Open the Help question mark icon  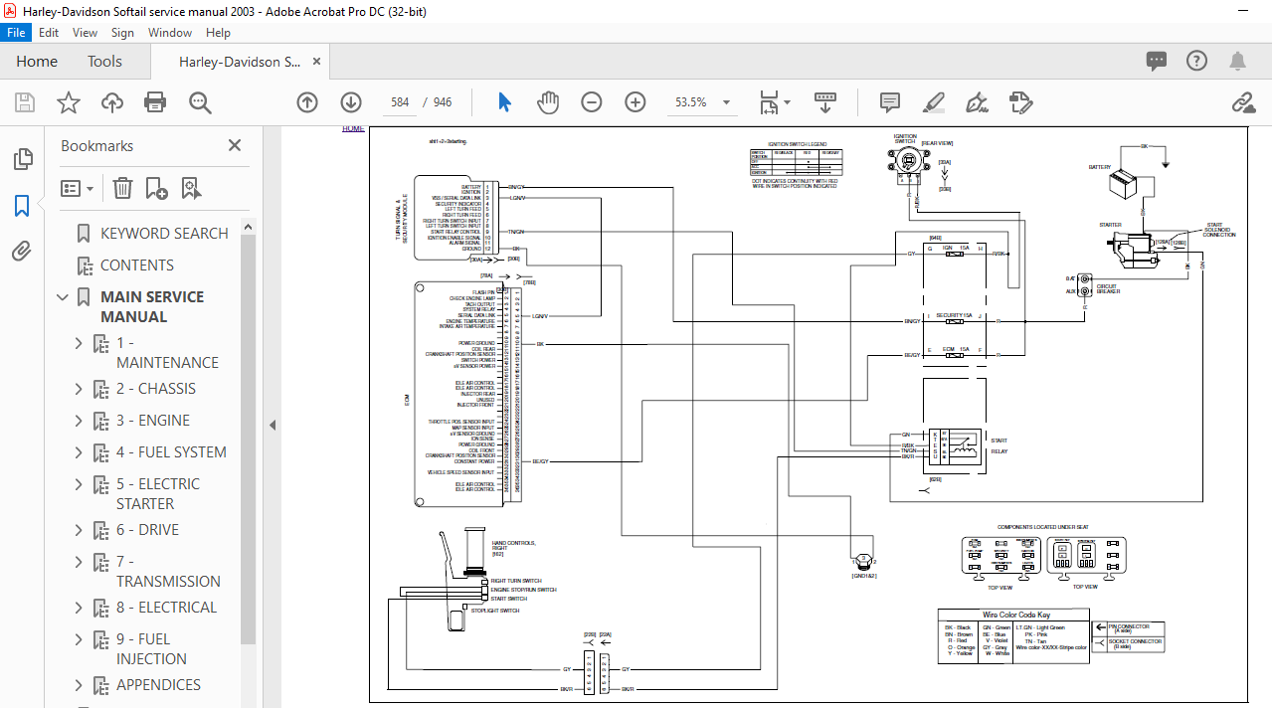1196,61
